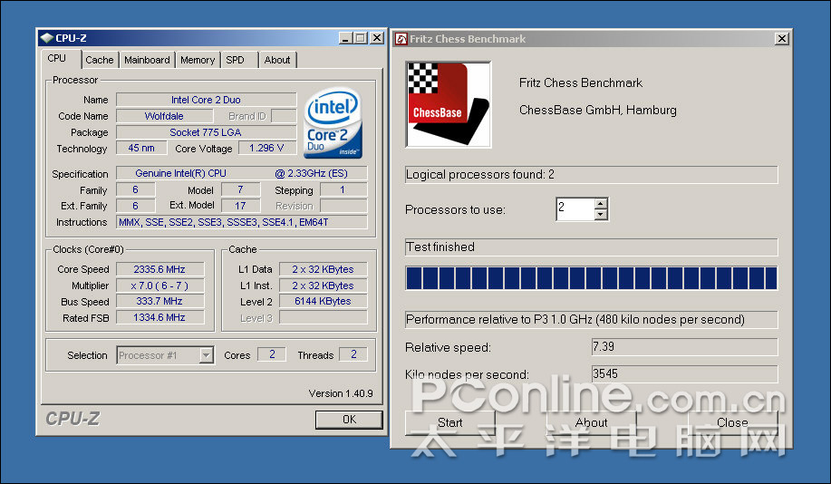Close the Fritz Chess Benchmark window
The width and height of the screenshot is (831, 484).
coord(782,39)
